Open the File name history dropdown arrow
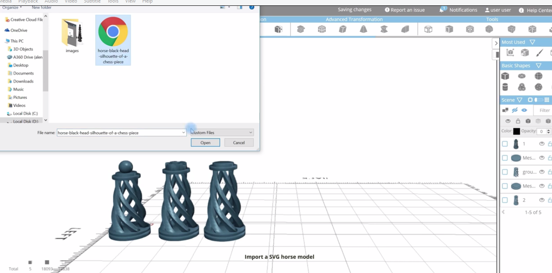The width and height of the screenshot is (552, 273). [x=183, y=133]
